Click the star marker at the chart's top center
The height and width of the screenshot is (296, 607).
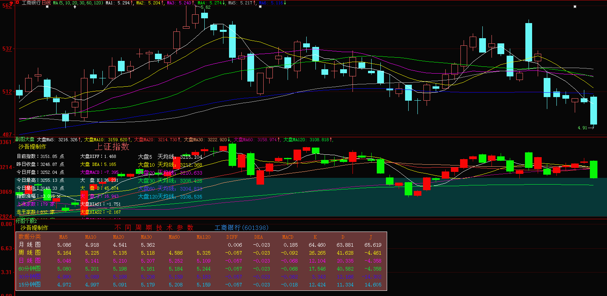[260, 7]
